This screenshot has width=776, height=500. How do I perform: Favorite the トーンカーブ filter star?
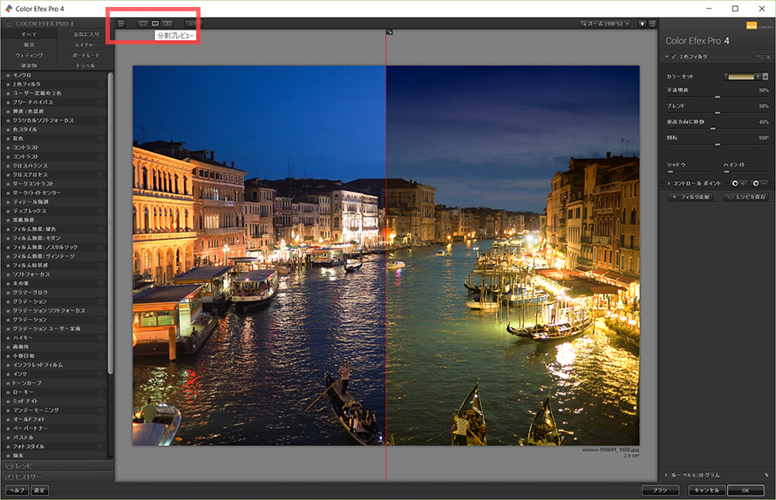8,382
